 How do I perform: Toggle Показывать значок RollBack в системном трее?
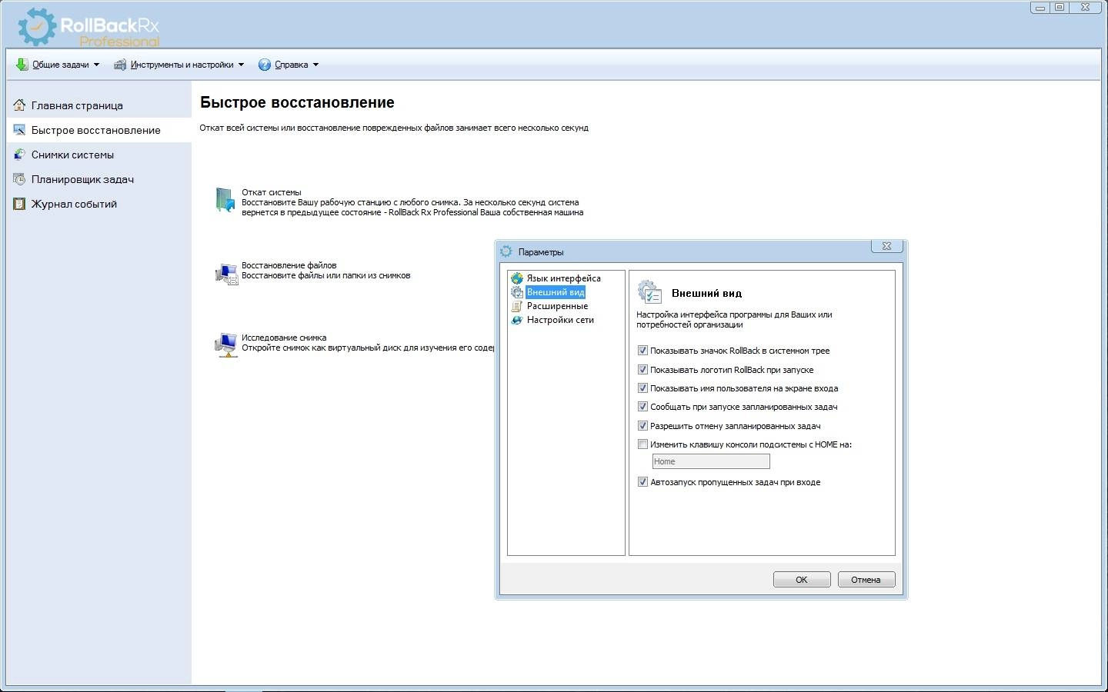pos(642,351)
